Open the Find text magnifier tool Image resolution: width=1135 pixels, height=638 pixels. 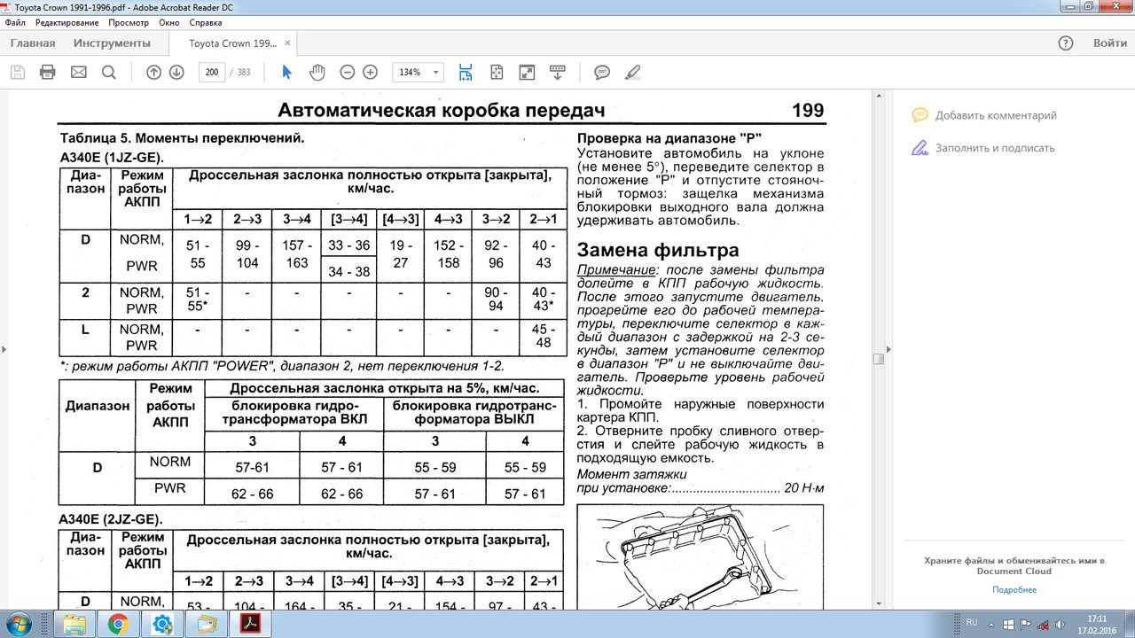[x=108, y=72]
